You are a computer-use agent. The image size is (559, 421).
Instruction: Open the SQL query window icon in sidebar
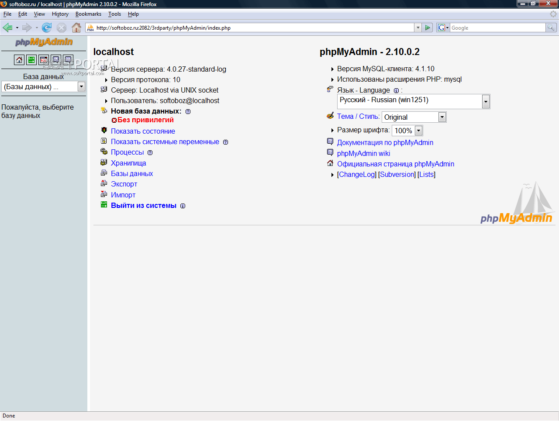pos(44,60)
